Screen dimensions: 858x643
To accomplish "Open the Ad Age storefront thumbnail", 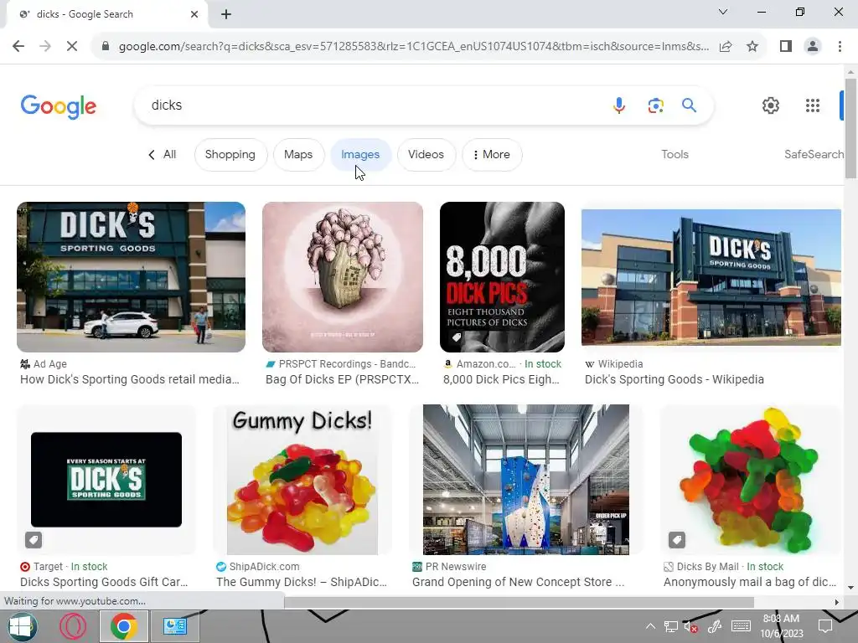I will coord(131,276).
